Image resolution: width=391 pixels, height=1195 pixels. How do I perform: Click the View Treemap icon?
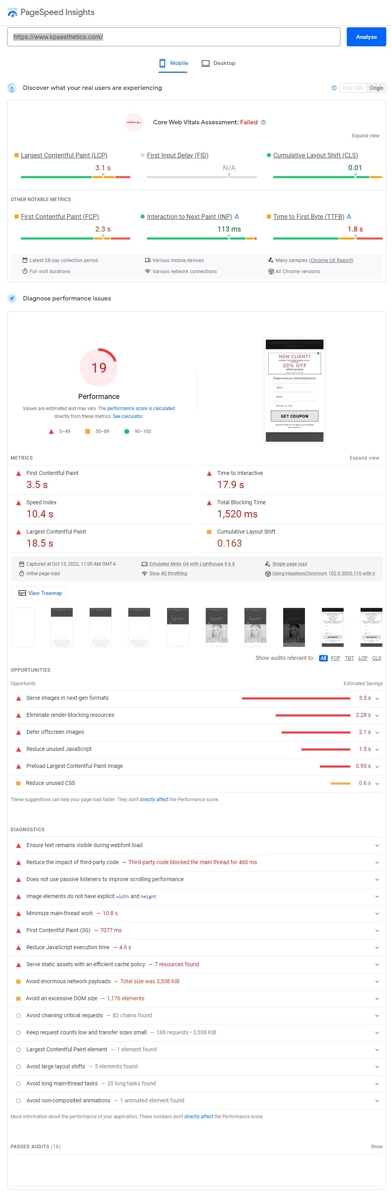[x=22, y=593]
